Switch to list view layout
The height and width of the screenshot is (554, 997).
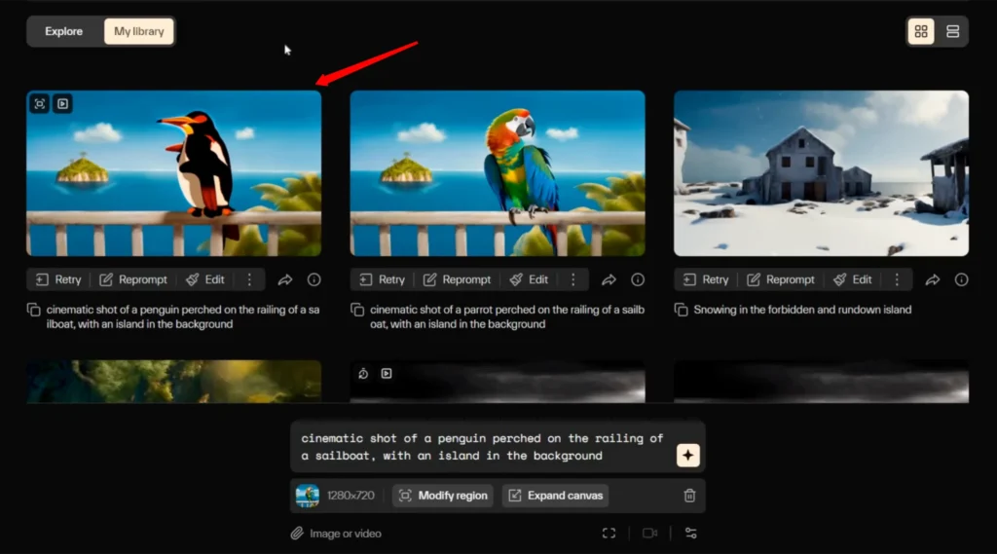(952, 31)
